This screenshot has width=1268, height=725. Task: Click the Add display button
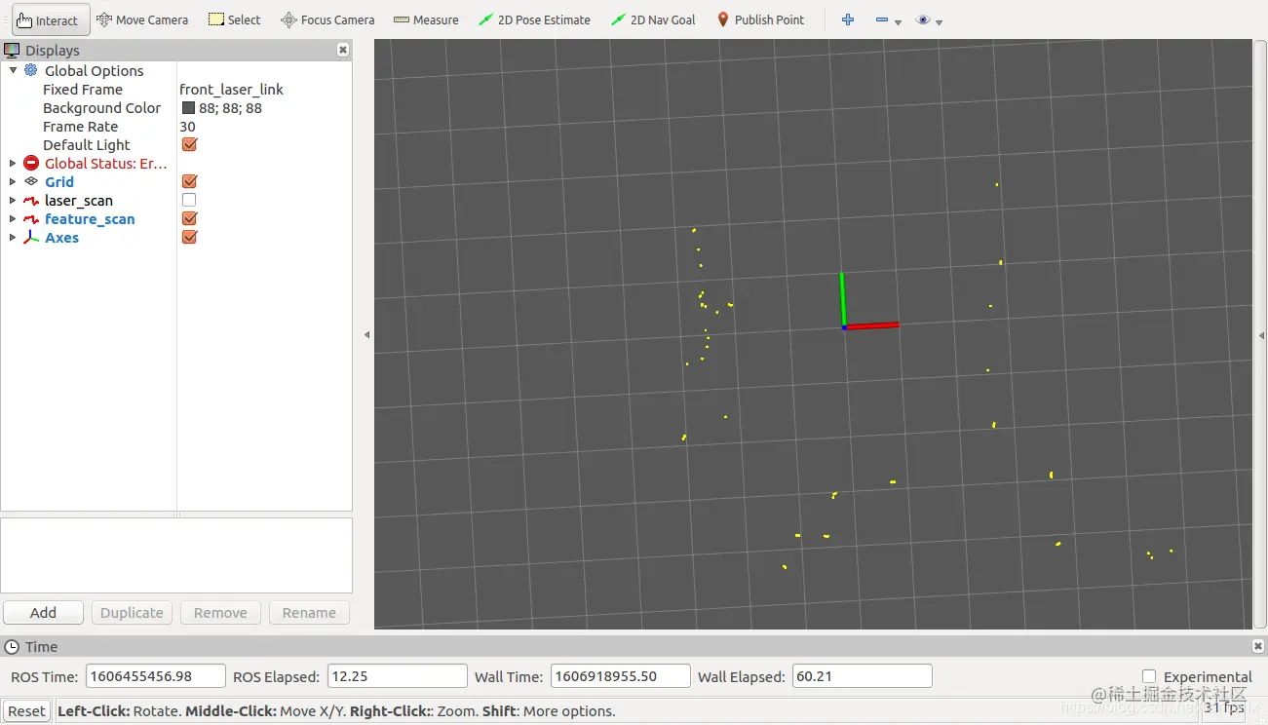point(43,612)
